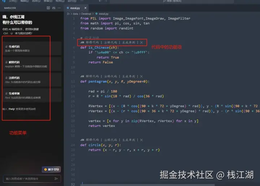Open the 选择(S) menu
The height and width of the screenshot is (186, 260).
click(x=36, y=1)
